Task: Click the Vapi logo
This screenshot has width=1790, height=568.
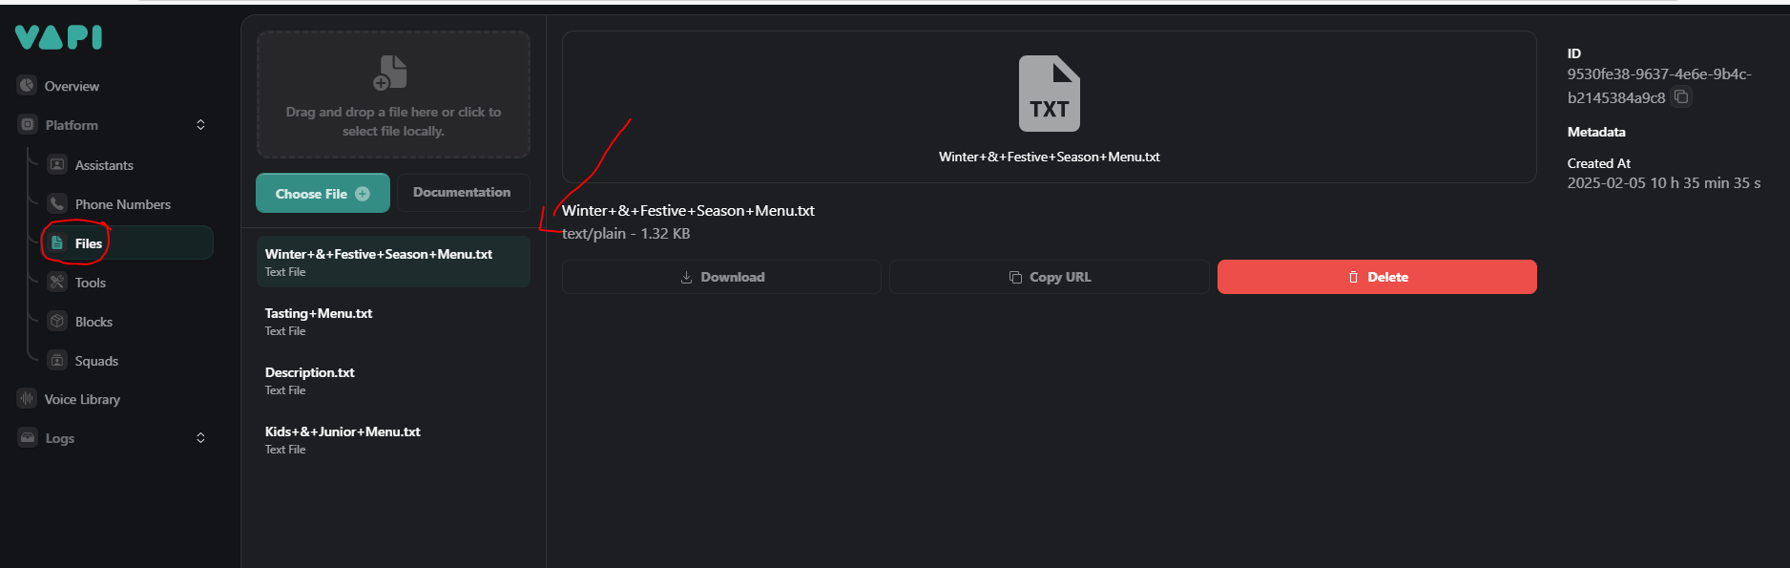Action: click(57, 37)
